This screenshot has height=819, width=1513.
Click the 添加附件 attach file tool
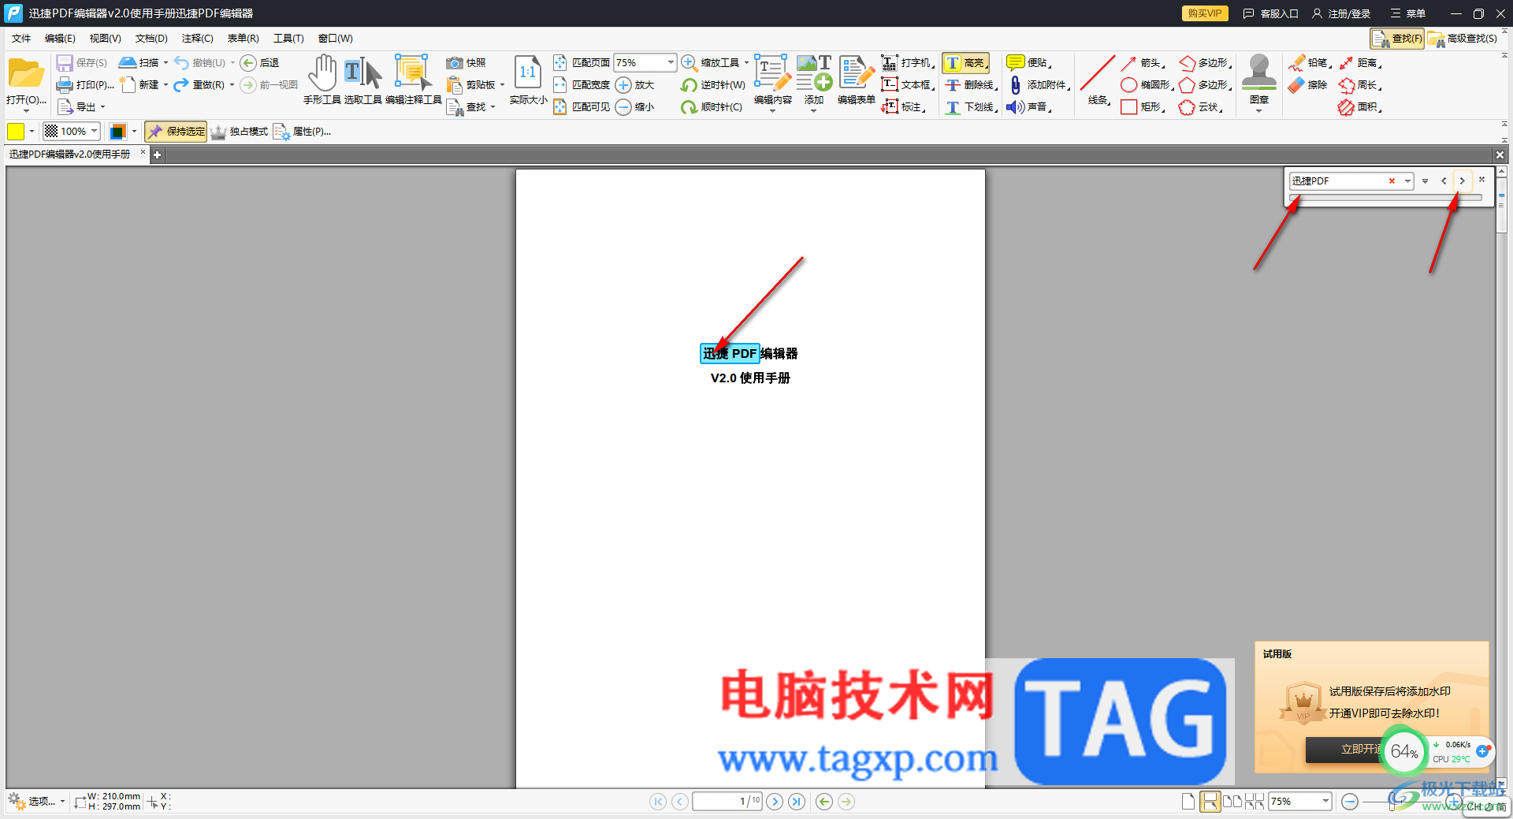pos(1039,85)
